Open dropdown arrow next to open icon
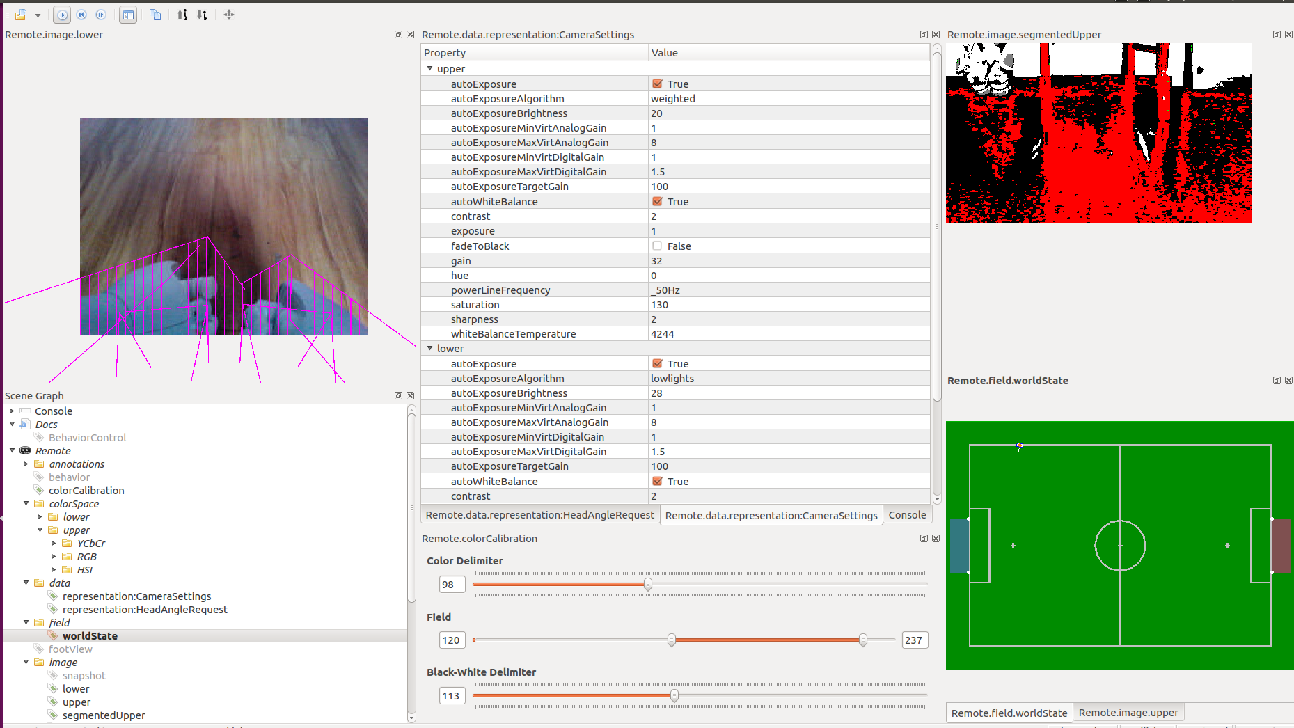Image resolution: width=1294 pixels, height=728 pixels. tap(38, 15)
